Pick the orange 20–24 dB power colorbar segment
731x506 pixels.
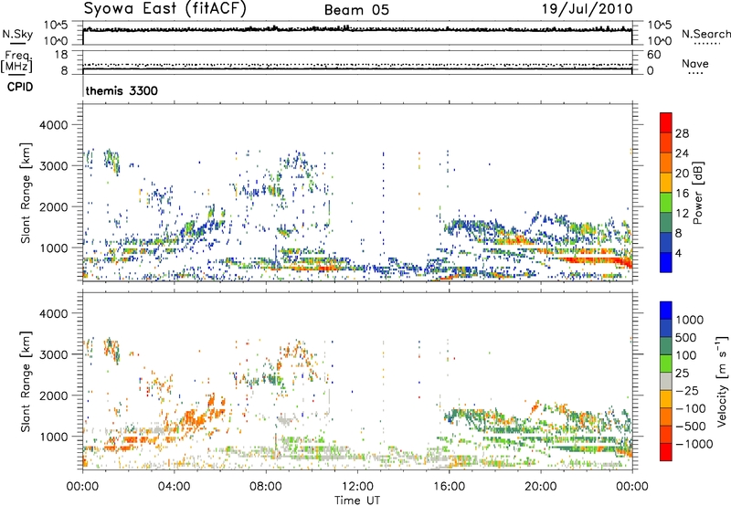pos(666,163)
